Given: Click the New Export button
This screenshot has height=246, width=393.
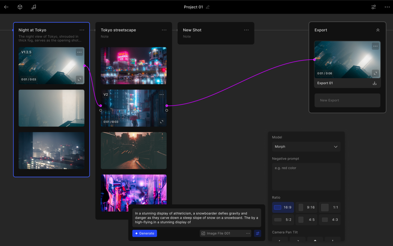Looking at the screenshot, I should pyautogui.click(x=347, y=100).
